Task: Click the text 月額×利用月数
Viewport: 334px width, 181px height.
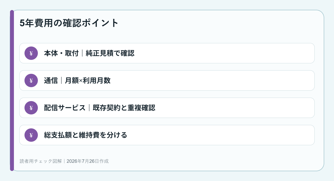Action: [x=88, y=80]
